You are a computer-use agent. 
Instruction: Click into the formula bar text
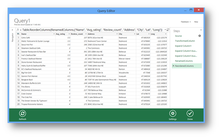pos(92,30)
